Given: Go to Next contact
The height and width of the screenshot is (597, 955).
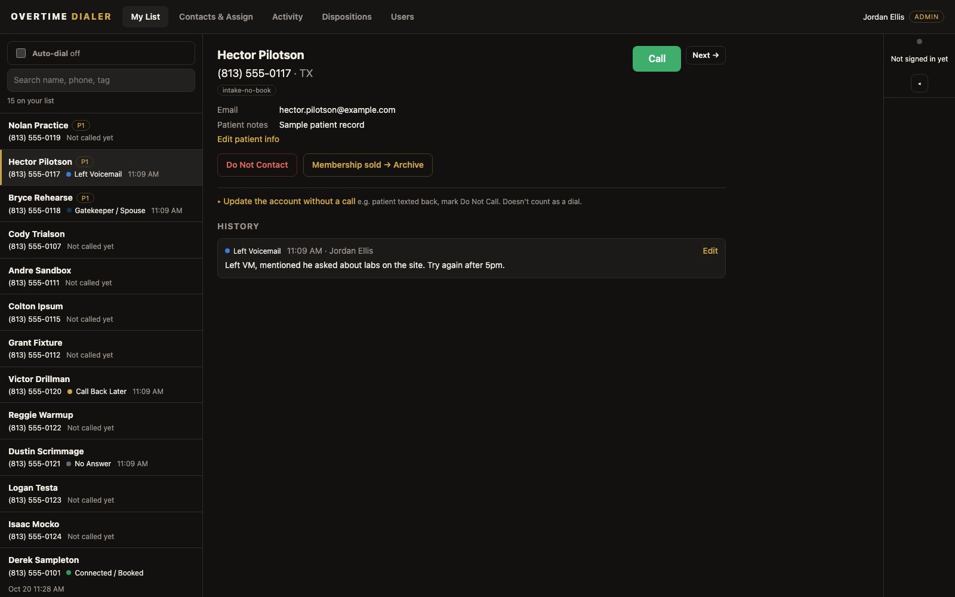Looking at the screenshot, I should tap(706, 55).
